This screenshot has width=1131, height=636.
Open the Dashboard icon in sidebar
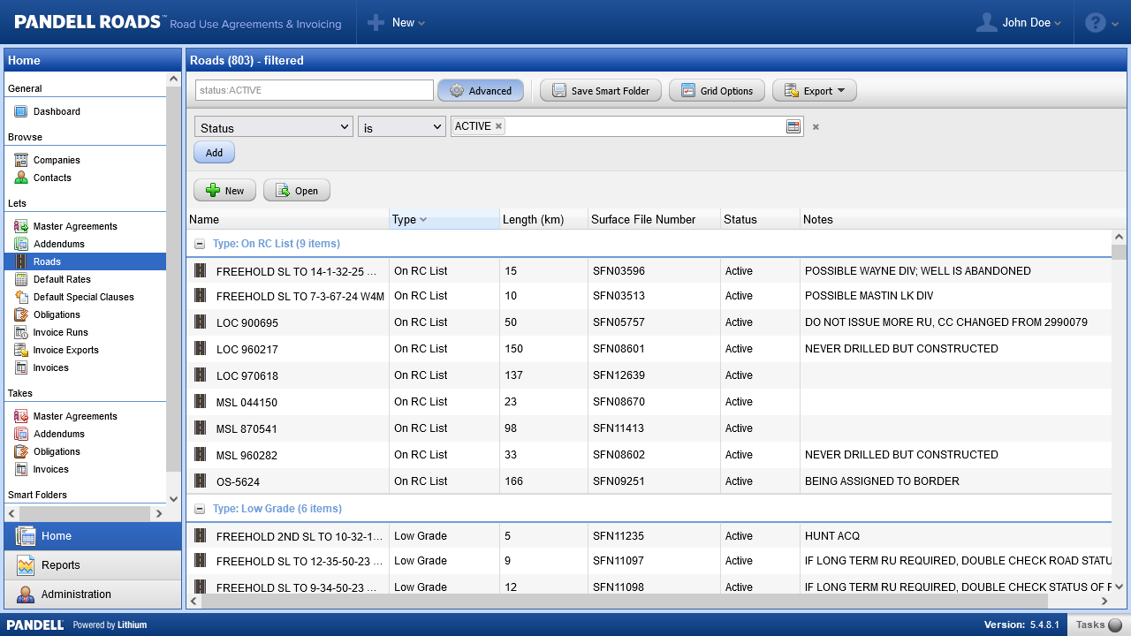(x=21, y=111)
